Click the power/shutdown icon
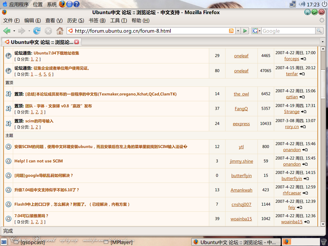 click(324, 4)
